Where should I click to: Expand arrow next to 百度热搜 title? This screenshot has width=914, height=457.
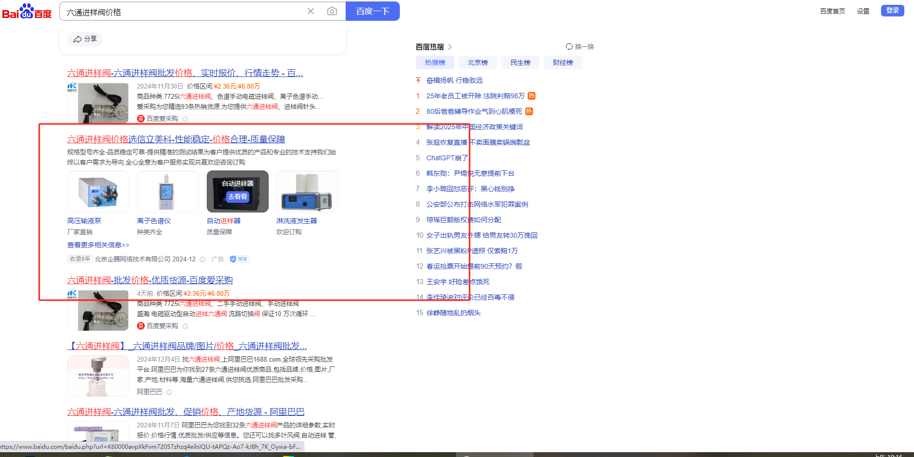tap(450, 47)
